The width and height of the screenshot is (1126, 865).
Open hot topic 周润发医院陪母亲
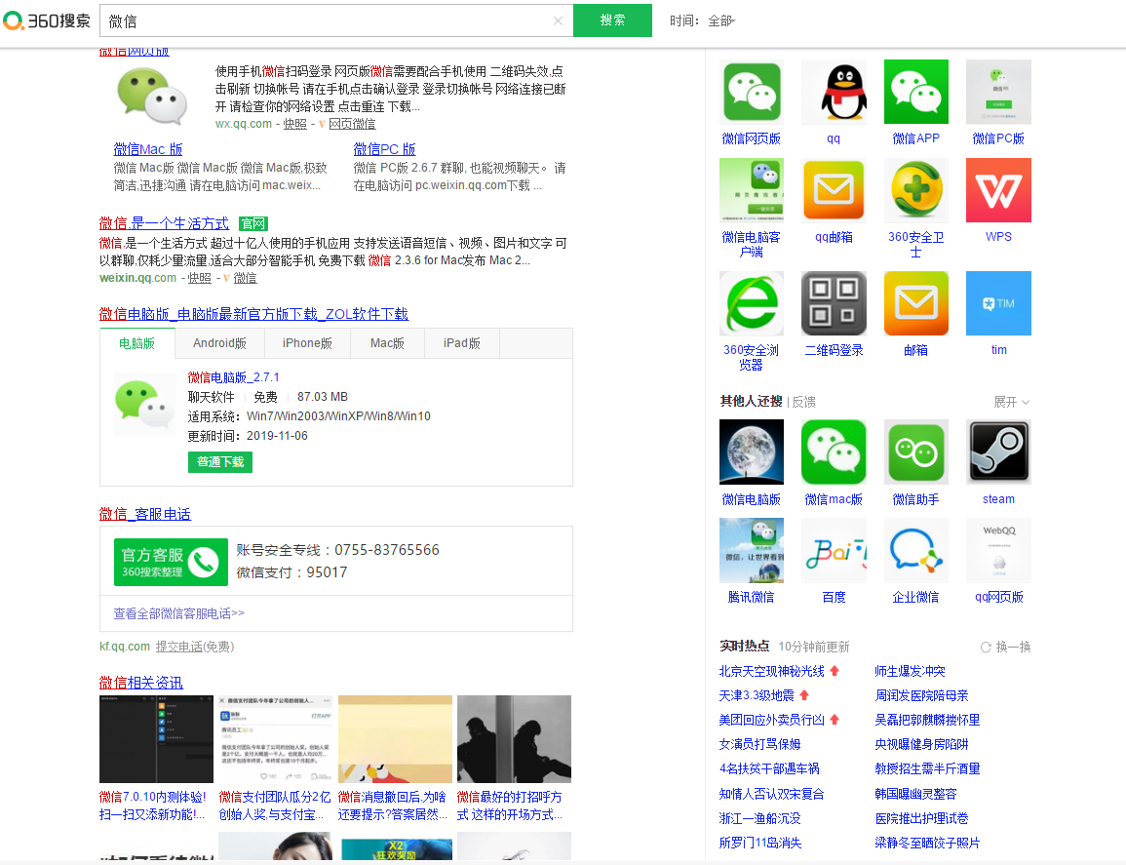(x=921, y=695)
